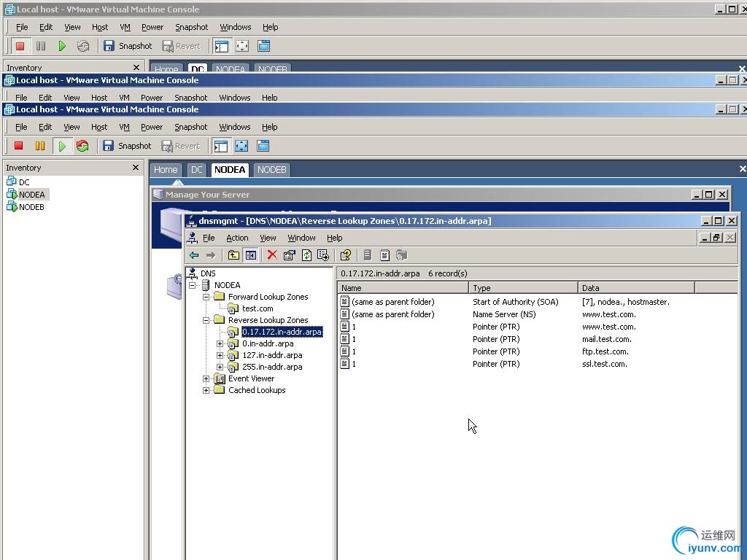Delete the selected zone with the red X
This screenshot has height=560, width=747.
(x=272, y=255)
